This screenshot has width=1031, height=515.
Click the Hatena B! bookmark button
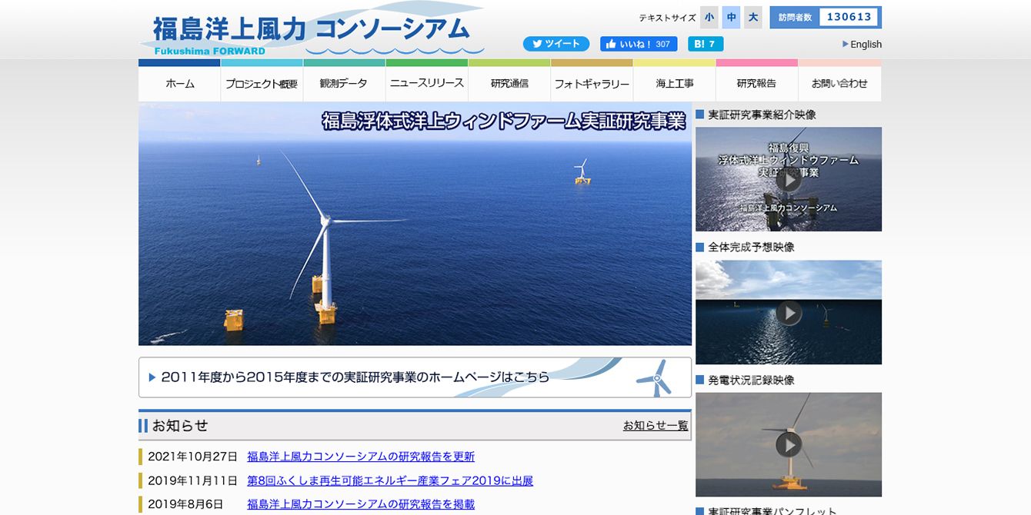click(705, 44)
